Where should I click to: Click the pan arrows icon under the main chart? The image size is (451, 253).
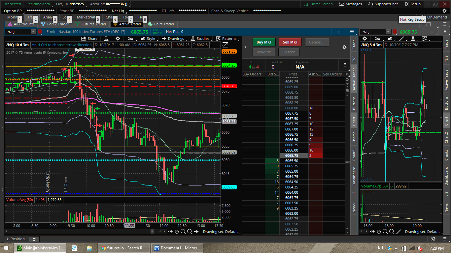tap(170, 232)
